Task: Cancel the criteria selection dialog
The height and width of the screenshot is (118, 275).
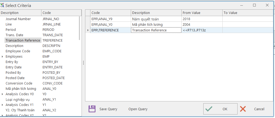Action: tap(259, 109)
